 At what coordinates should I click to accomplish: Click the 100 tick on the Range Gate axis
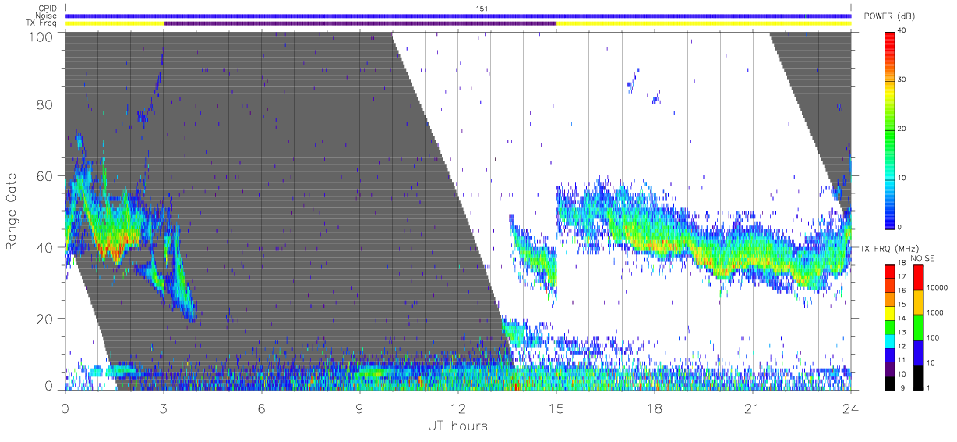[x=41, y=36]
